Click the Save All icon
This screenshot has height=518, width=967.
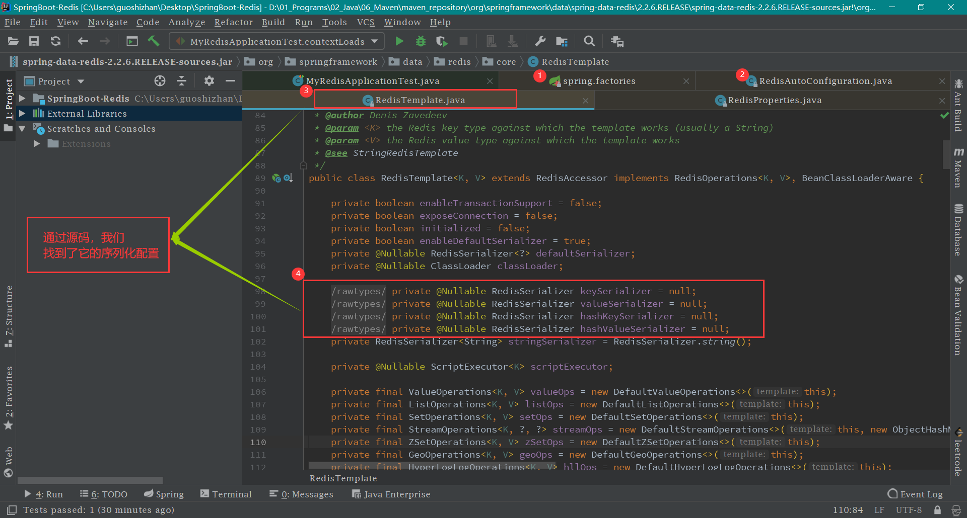pos(34,41)
